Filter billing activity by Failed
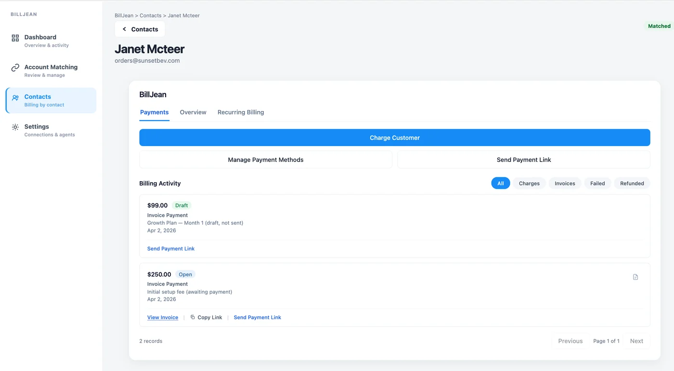The height and width of the screenshot is (371, 674). [x=597, y=183]
